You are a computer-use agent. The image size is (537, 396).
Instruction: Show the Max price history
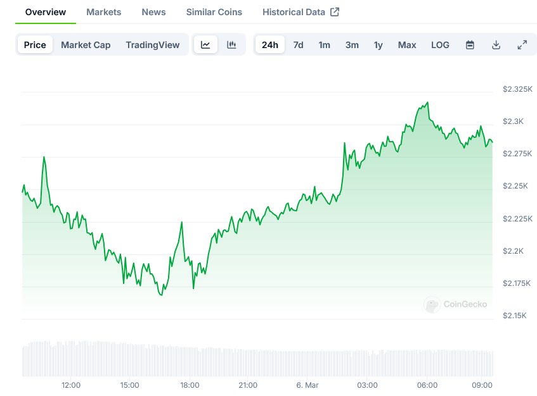[407, 45]
